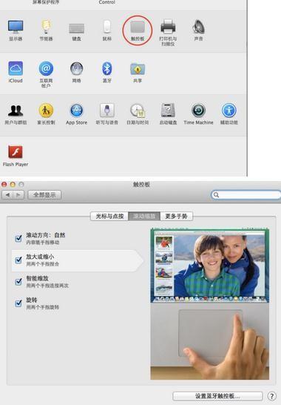Screen dimensions: 281x405
Task: Open the Bluetooth (蓝牙) preferences icon
Action: pos(107,68)
